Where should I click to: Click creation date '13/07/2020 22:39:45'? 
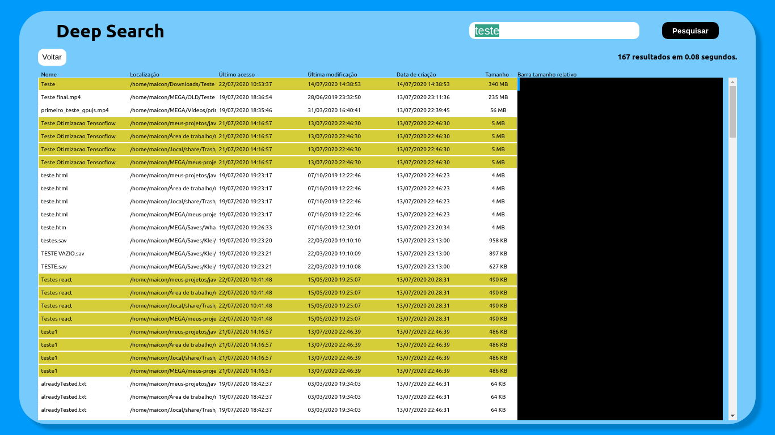point(423,110)
